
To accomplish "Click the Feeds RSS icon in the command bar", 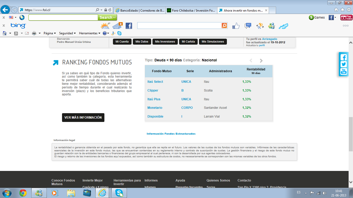I will [x=16, y=33].
